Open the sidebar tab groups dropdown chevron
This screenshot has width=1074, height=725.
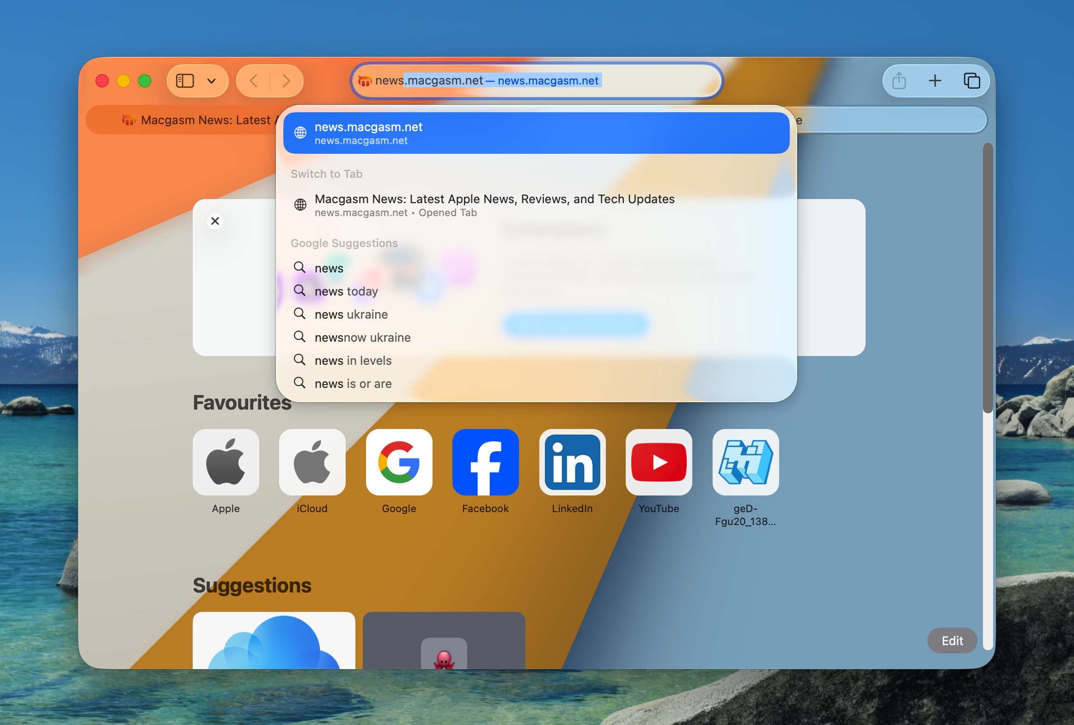click(212, 81)
